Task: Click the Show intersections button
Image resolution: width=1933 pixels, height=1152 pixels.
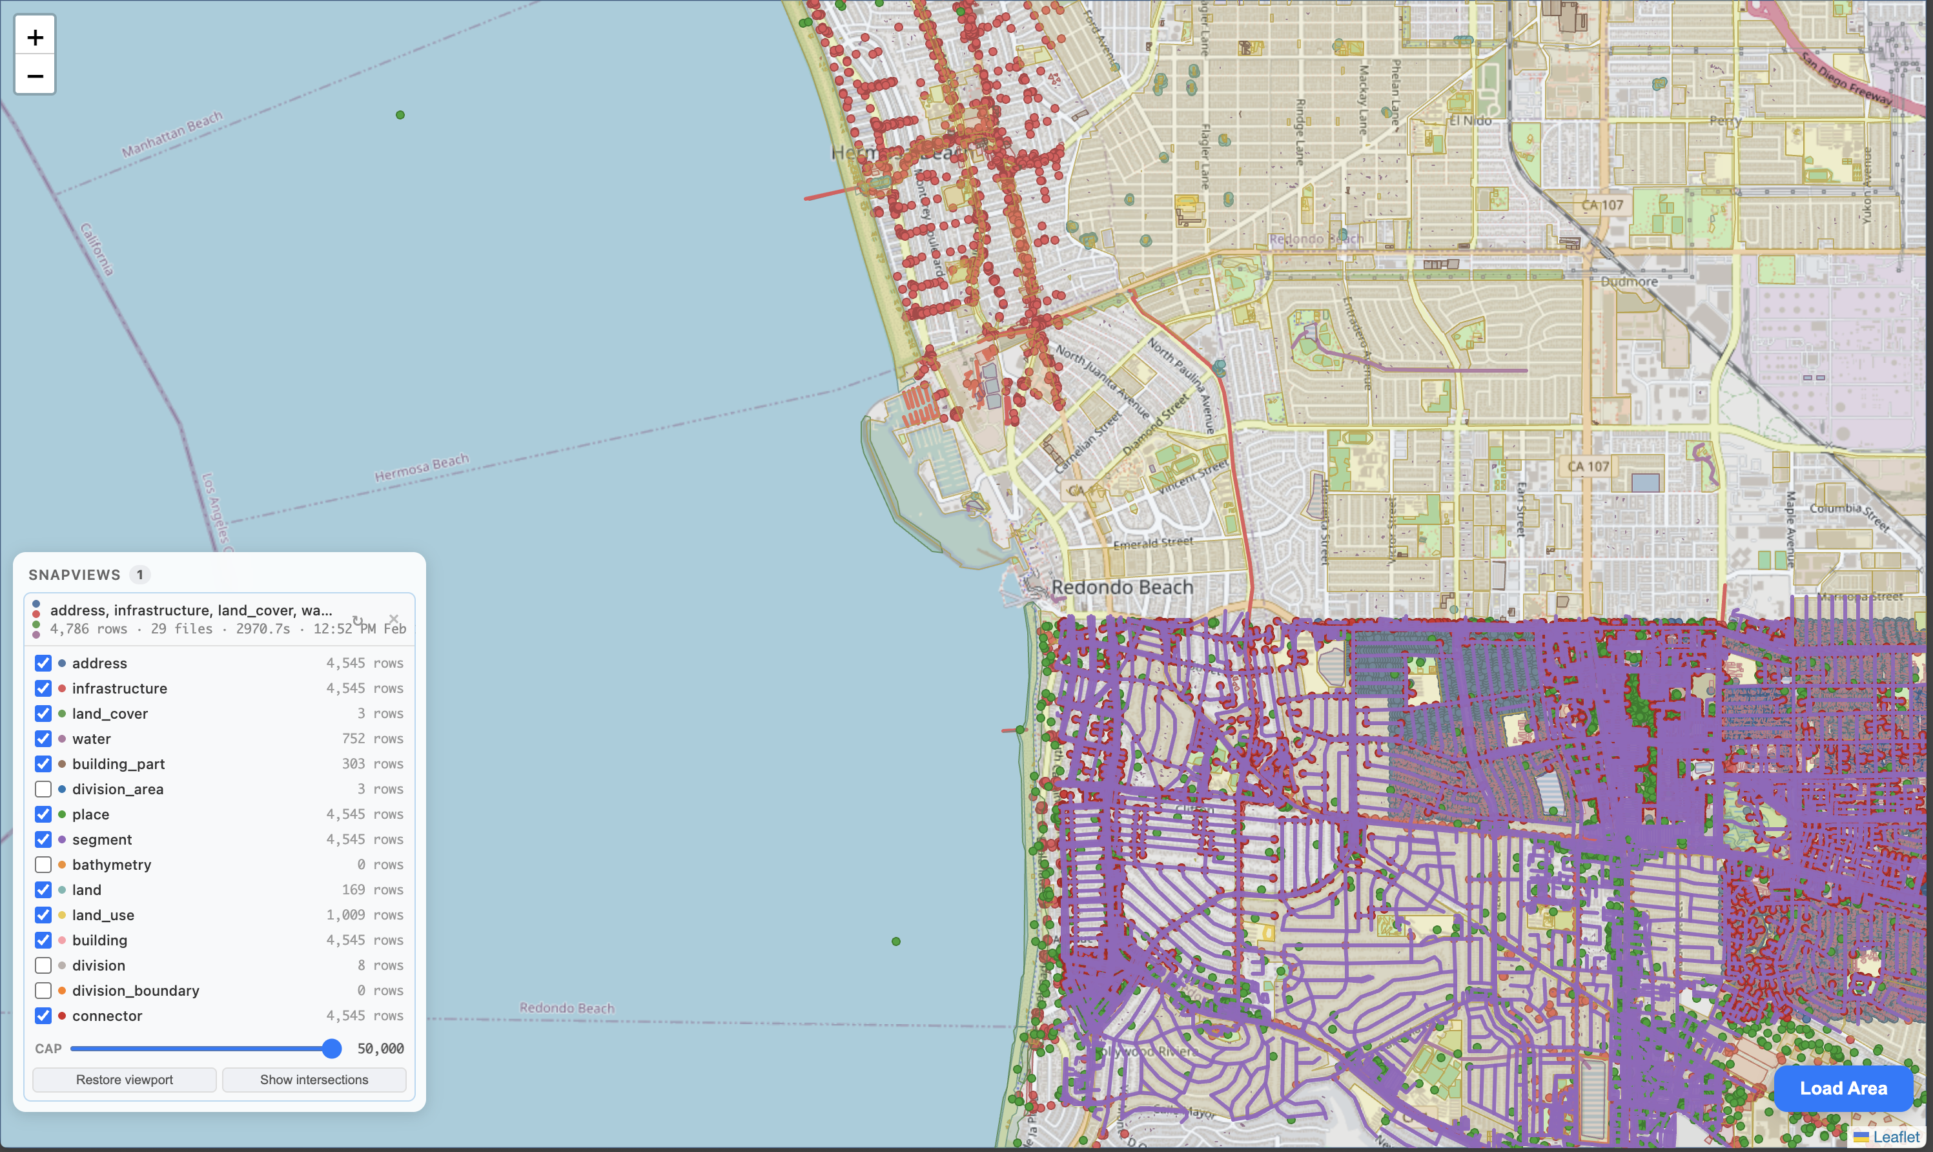Action: 314,1079
